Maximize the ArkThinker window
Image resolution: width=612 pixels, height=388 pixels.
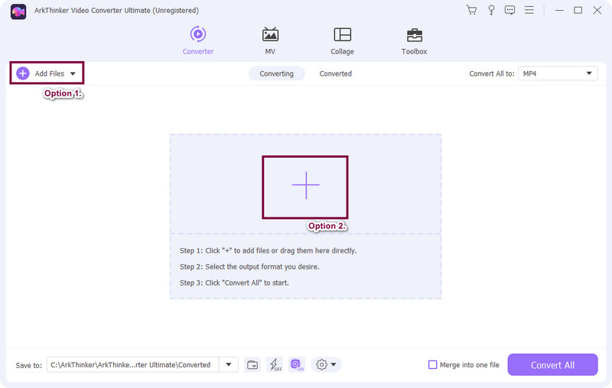(x=578, y=10)
